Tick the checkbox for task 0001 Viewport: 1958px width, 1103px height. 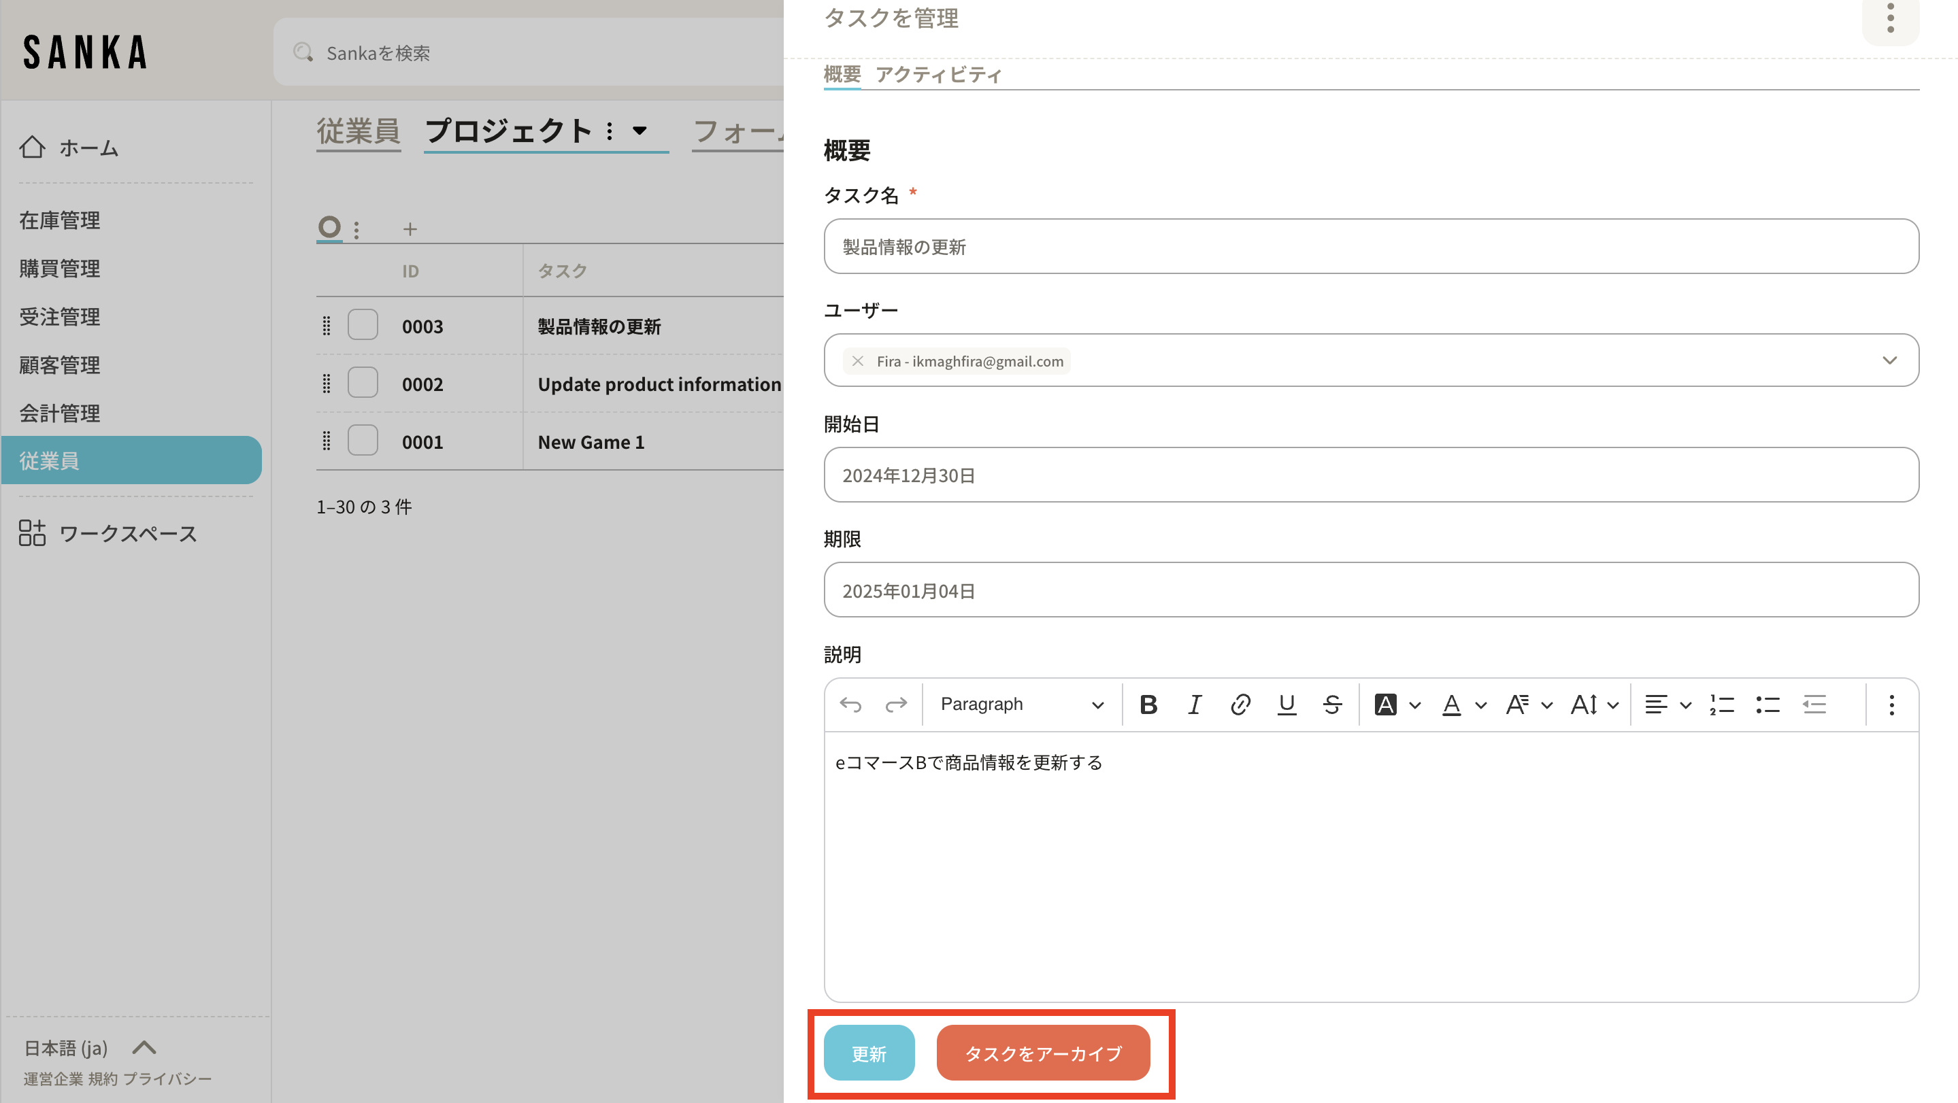(x=363, y=441)
